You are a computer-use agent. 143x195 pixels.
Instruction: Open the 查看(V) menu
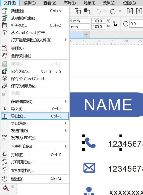point(50,3)
